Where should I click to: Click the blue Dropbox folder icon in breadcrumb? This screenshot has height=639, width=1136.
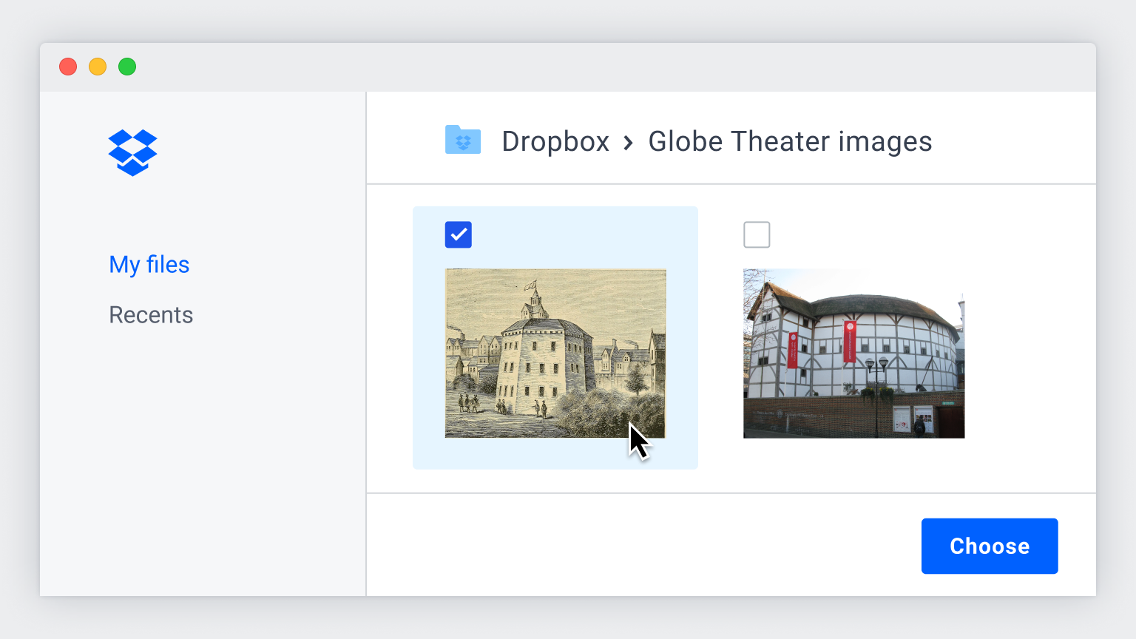[463, 140]
